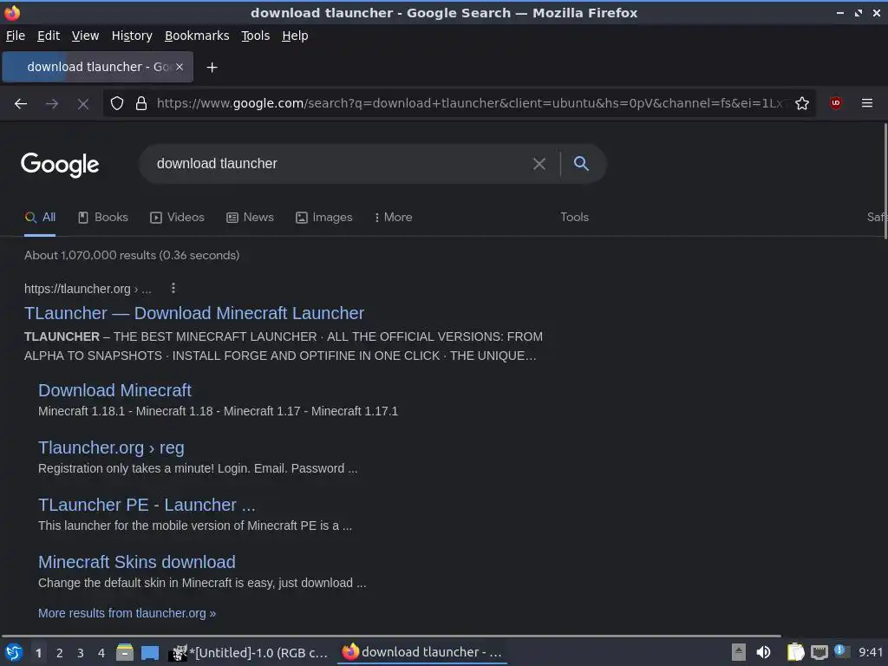Open the File menu
This screenshot has width=888, height=666.
pyautogui.click(x=16, y=36)
